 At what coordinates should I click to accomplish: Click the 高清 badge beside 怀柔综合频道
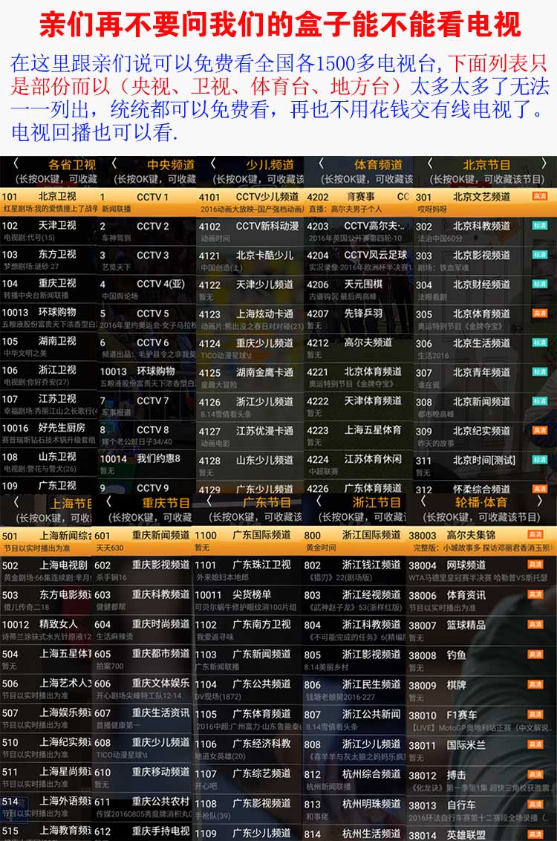pyautogui.click(x=539, y=488)
